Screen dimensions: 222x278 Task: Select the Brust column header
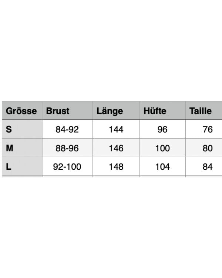[x=58, y=111]
